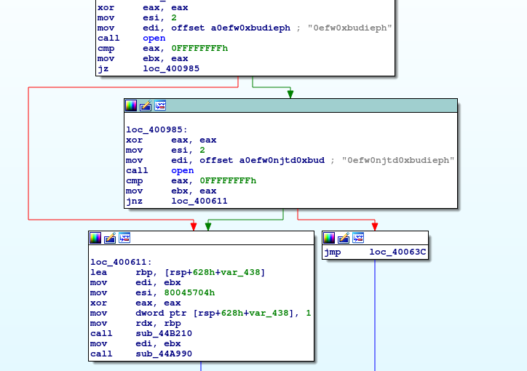Viewport: 527px width, 371px height.
Task: Click the sub_44A990 call target
Action: (x=164, y=354)
